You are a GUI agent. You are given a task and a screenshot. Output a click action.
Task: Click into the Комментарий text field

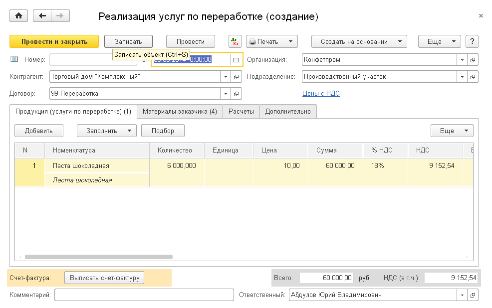click(x=144, y=295)
